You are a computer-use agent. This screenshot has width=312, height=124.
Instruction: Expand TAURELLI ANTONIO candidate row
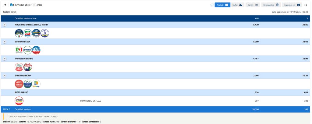point(5,59)
